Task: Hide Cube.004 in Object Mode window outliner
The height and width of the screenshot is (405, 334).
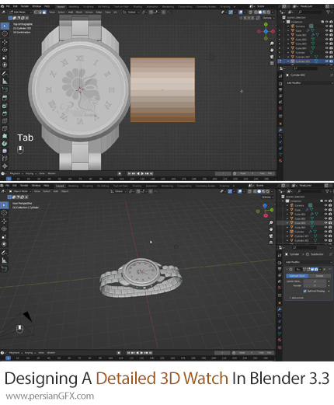Action: [x=326, y=227]
